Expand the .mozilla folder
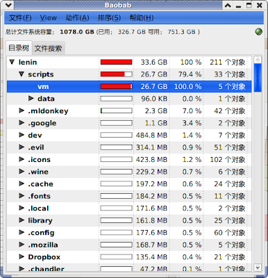 [22, 245]
